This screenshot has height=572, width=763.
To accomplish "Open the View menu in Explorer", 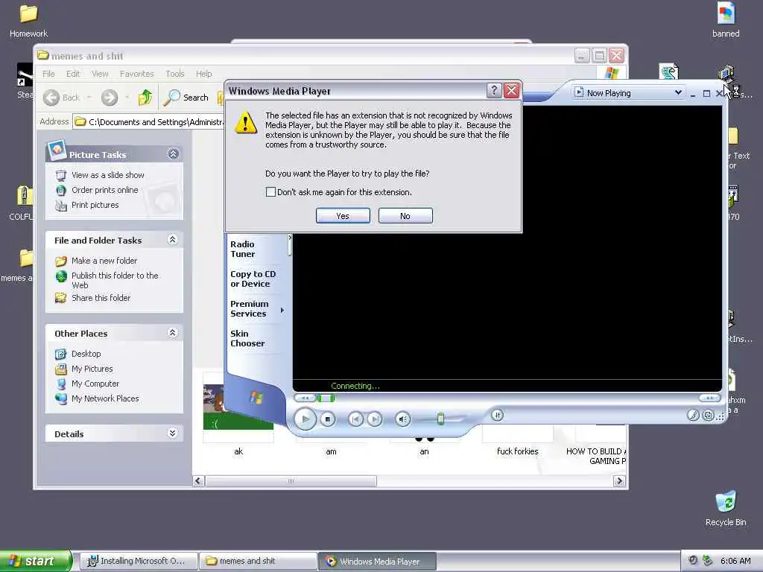I will (x=100, y=74).
